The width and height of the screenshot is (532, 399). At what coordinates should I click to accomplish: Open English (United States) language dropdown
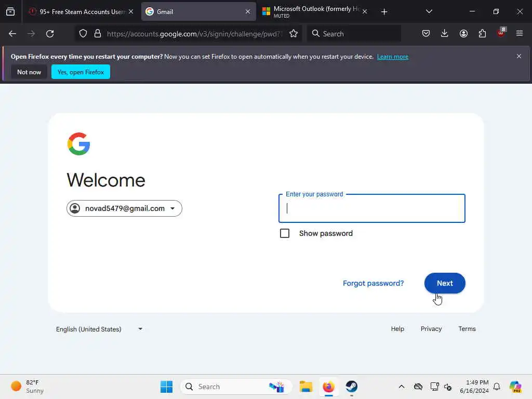coord(99,329)
